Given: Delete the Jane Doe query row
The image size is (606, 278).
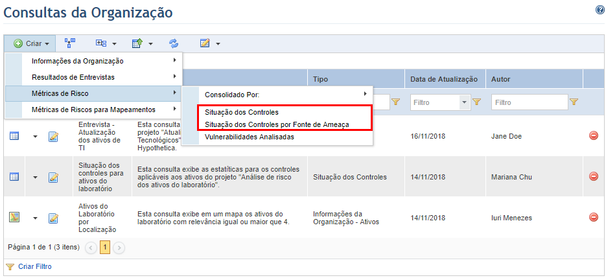Looking at the screenshot, I should [594, 135].
